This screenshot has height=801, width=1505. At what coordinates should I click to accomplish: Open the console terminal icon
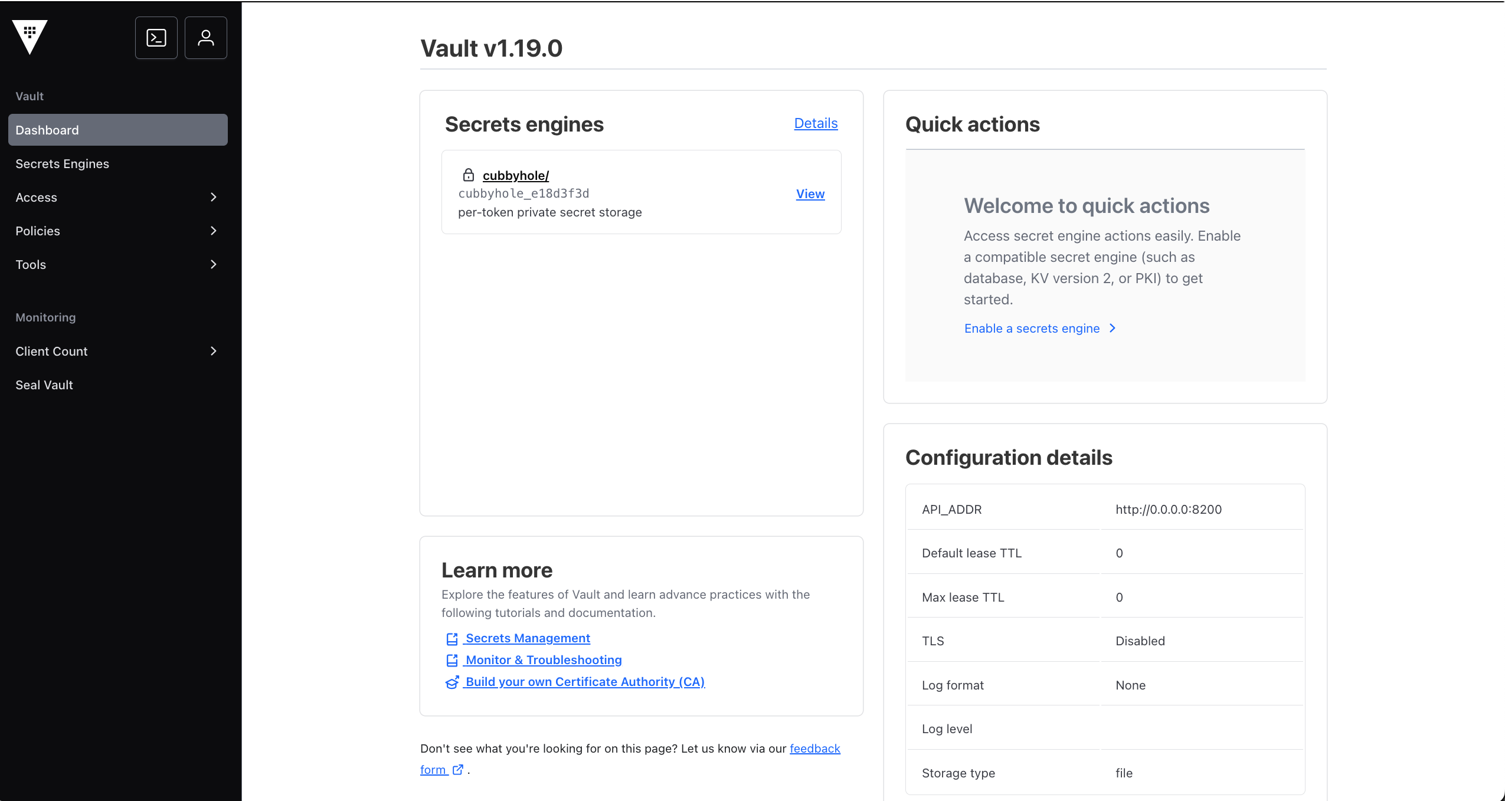pos(156,38)
